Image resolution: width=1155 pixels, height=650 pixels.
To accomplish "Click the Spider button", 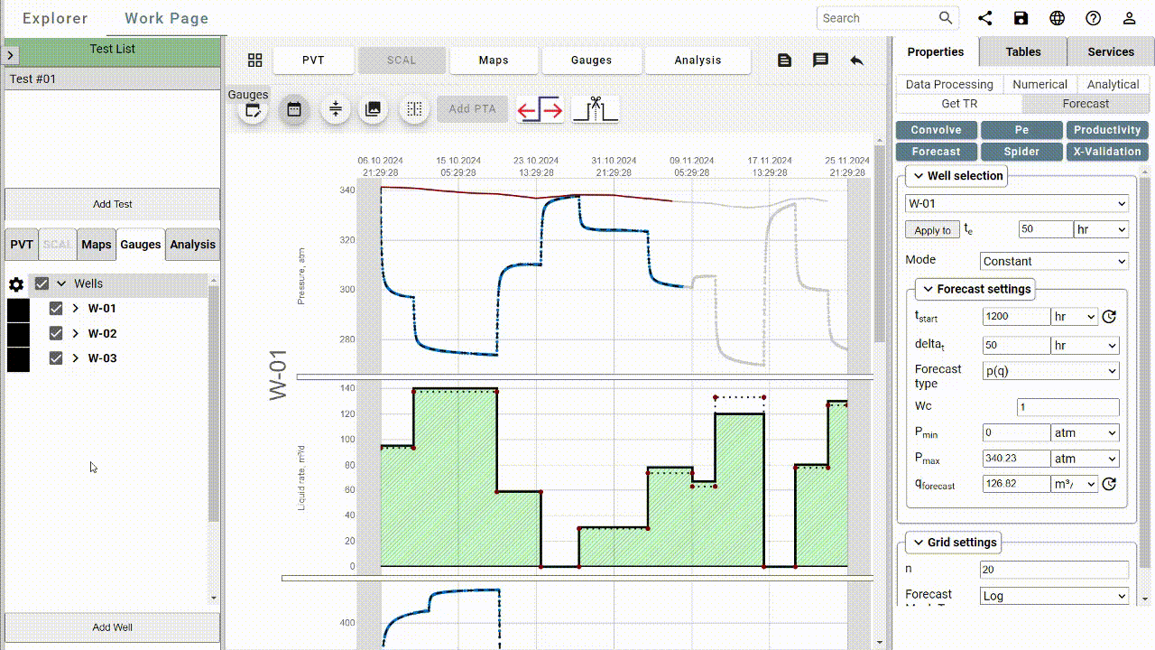I will (1021, 152).
